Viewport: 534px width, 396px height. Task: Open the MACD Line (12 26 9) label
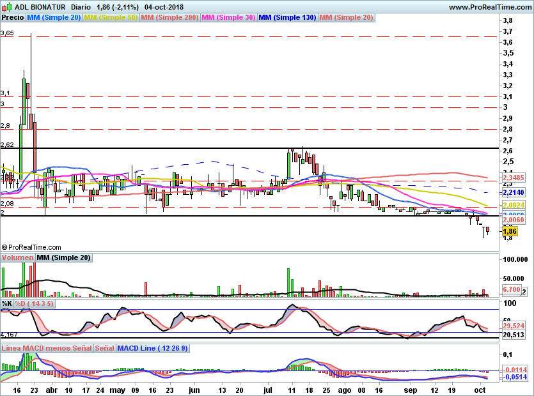(x=152, y=348)
